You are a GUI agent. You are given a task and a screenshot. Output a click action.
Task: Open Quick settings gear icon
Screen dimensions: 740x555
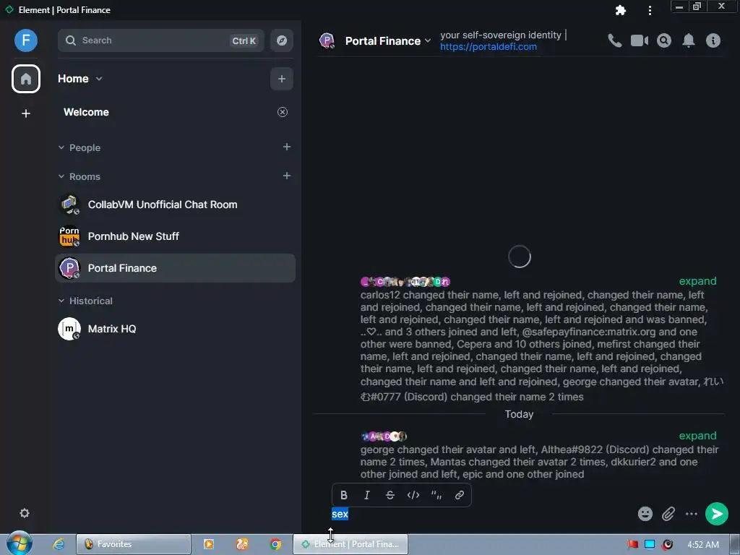(x=25, y=513)
